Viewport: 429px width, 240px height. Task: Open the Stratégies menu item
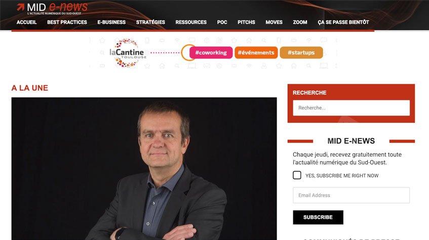150,22
